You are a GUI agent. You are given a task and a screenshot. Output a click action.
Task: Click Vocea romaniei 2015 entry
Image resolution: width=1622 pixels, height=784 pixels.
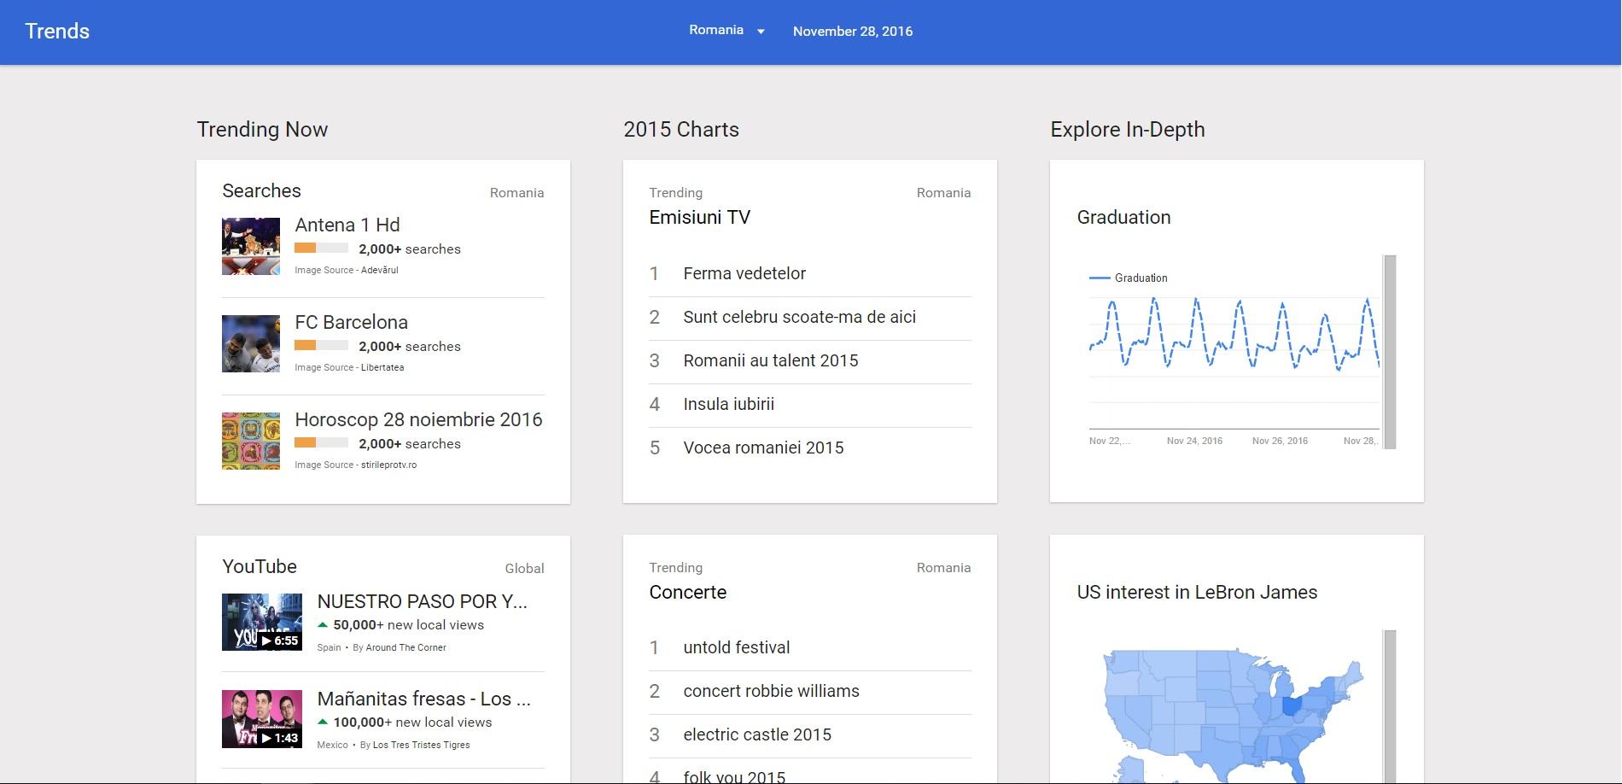[x=763, y=448]
